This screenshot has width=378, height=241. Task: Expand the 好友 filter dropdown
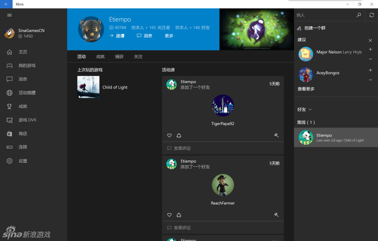(305, 110)
